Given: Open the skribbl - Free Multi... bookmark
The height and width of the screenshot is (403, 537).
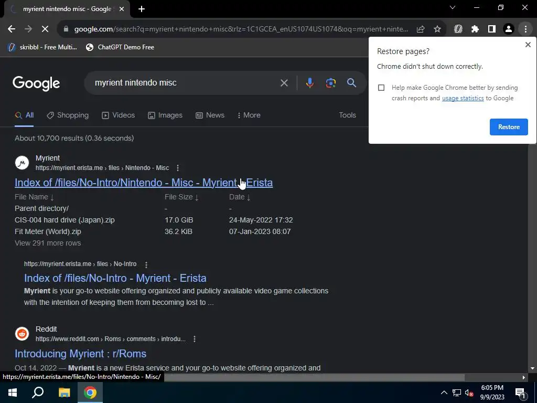Looking at the screenshot, I should point(42,47).
